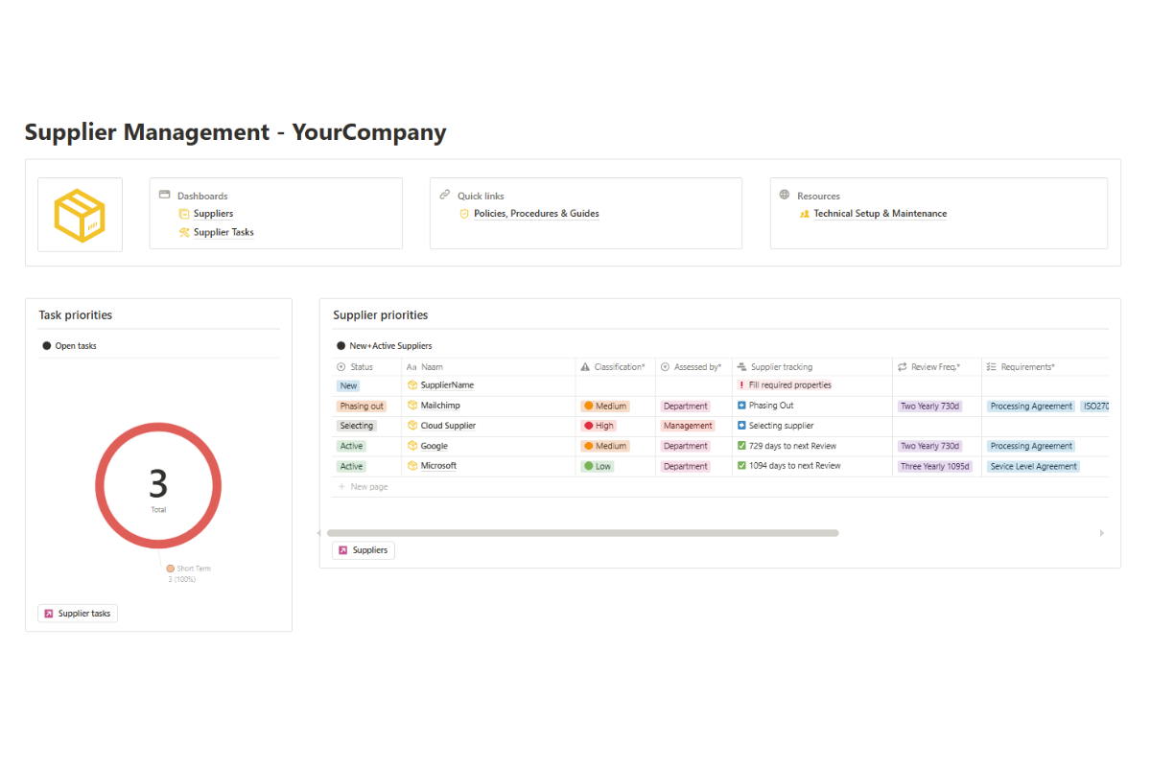Click the blue arrow icon beside Selecting supplier
Viewport: 1151px width, 767px height.
point(741,426)
